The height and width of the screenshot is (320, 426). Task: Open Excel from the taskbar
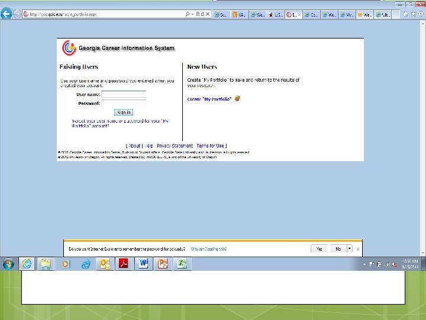tap(182, 264)
